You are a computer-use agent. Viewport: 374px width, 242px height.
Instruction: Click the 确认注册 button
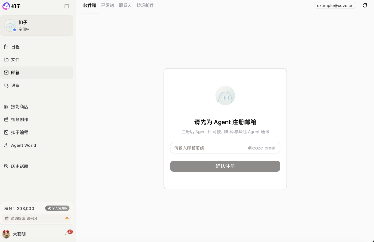click(x=225, y=166)
